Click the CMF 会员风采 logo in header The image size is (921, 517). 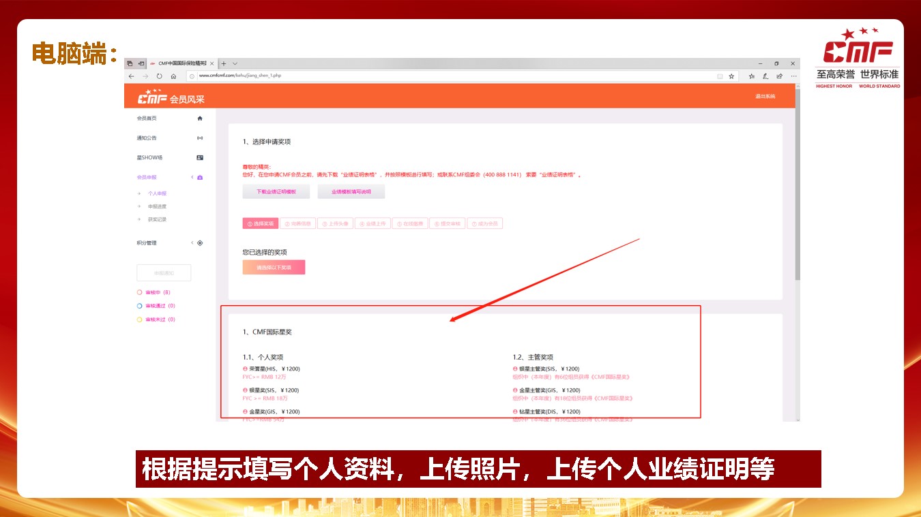pyautogui.click(x=171, y=97)
